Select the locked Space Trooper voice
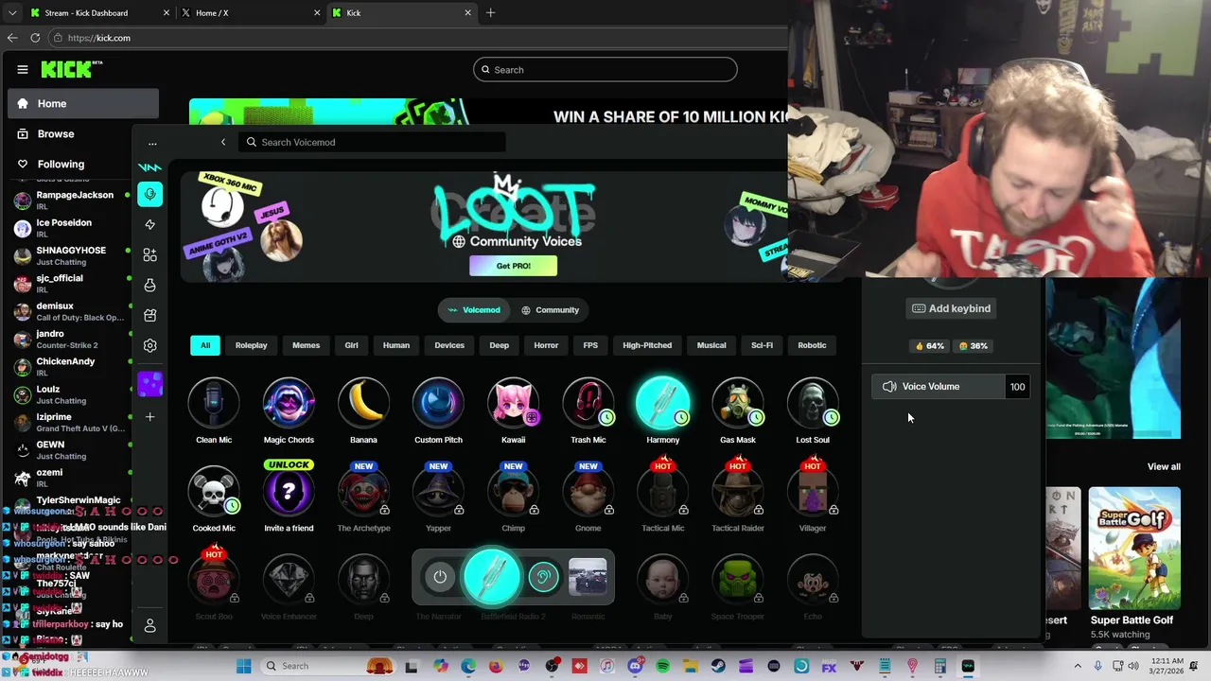Viewport: 1211px width, 681px height. [738, 580]
